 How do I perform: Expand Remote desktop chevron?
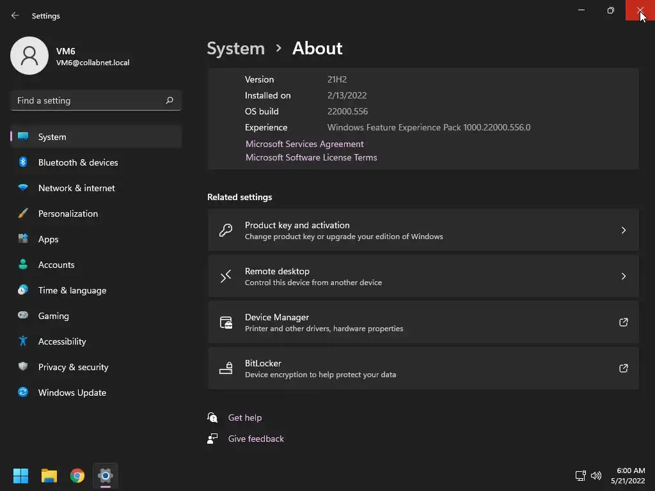pos(624,276)
